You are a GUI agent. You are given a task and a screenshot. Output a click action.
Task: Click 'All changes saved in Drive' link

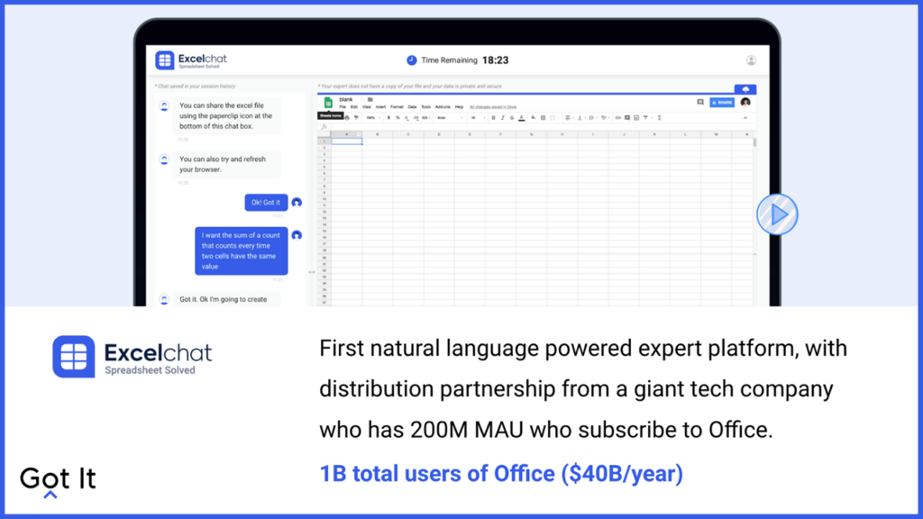pos(493,107)
